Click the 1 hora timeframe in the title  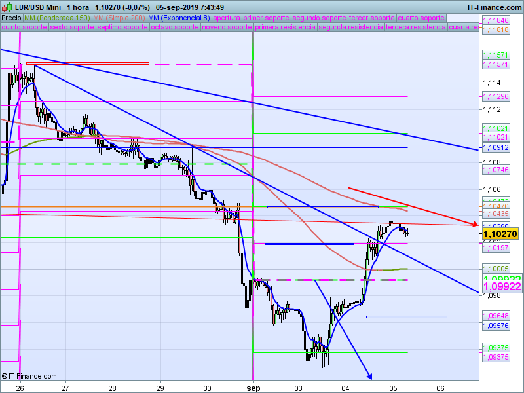(x=78, y=7)
